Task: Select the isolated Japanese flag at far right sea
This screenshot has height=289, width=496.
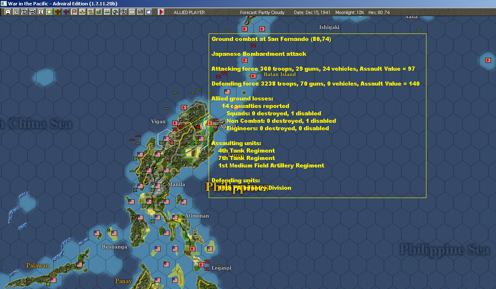Action: pyautogui.click(x=488, y=60)
